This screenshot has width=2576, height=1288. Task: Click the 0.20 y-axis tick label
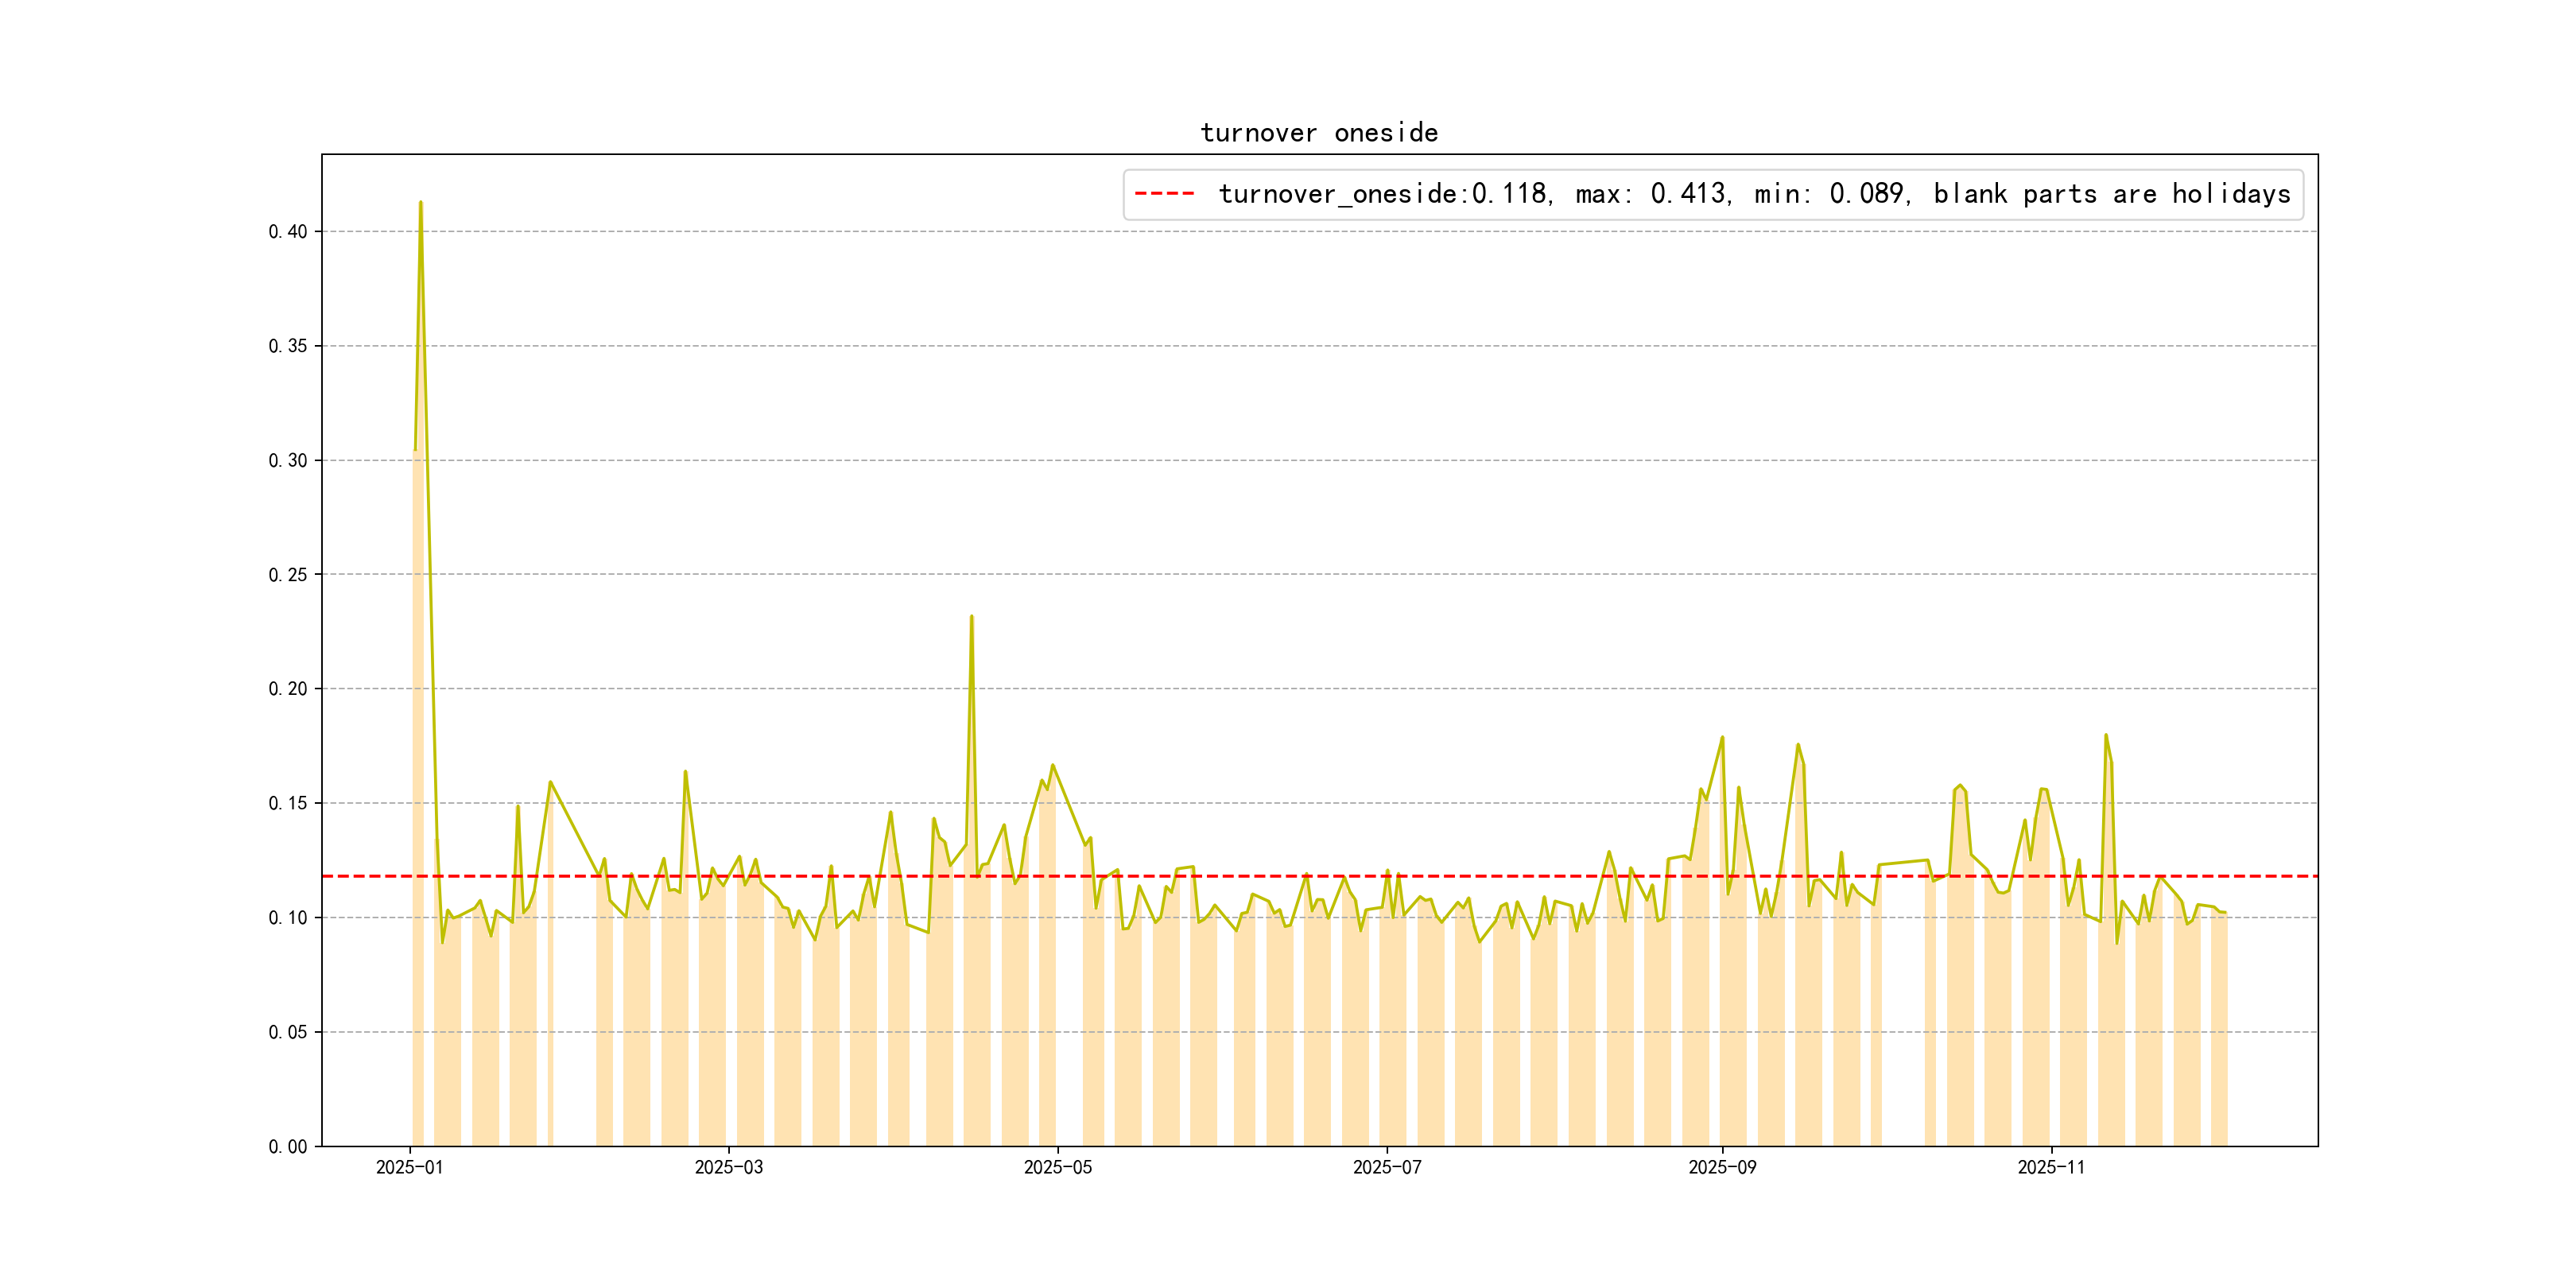click(x=288, y=689)
